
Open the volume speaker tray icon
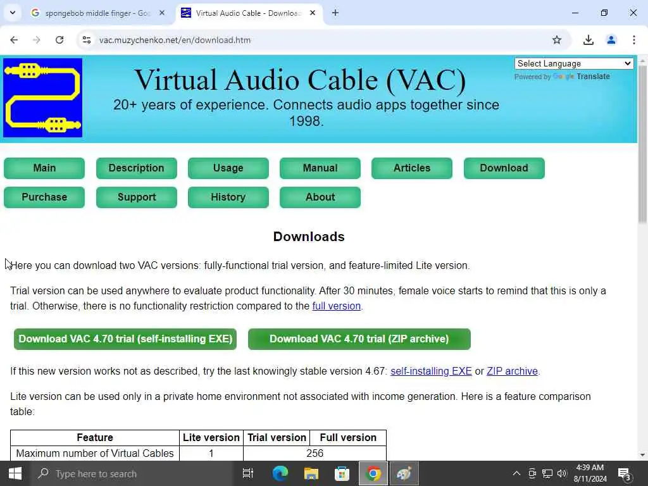click(x=562, y=473)
